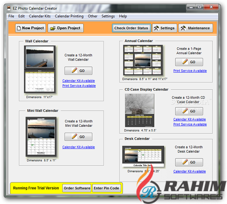Click 'Create a 12-Month Desk Calendar' text
Viewport: 227px width, 204px height.
pos(189,149)
